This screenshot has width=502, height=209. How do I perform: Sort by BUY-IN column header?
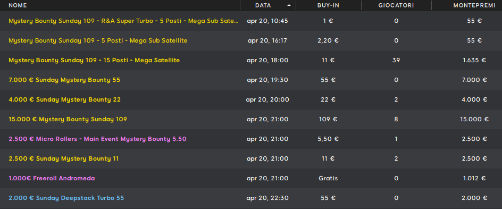328,5
